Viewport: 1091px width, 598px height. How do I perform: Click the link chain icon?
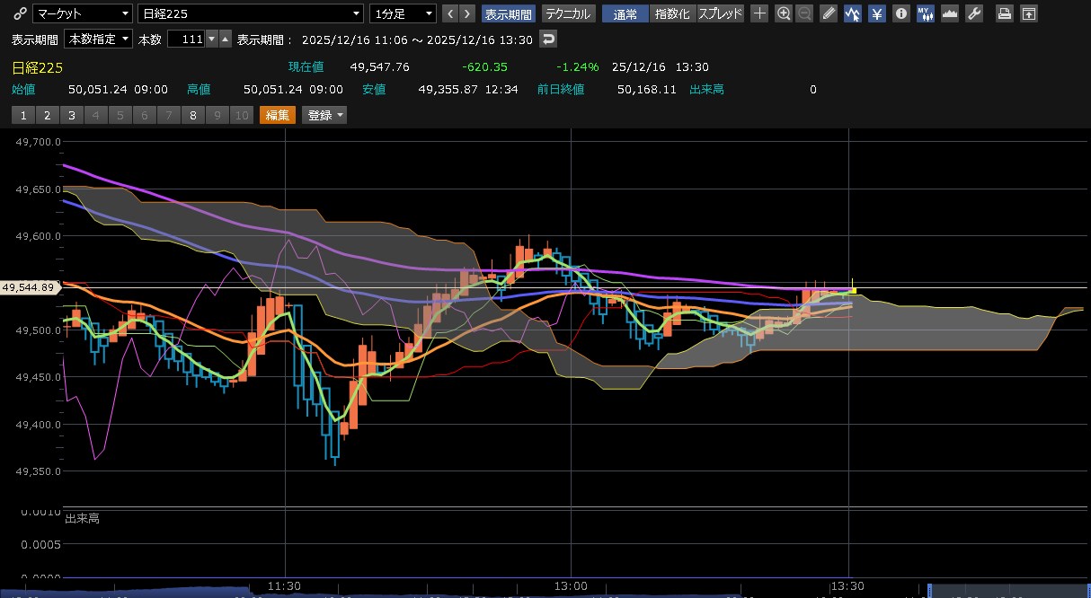20,13
